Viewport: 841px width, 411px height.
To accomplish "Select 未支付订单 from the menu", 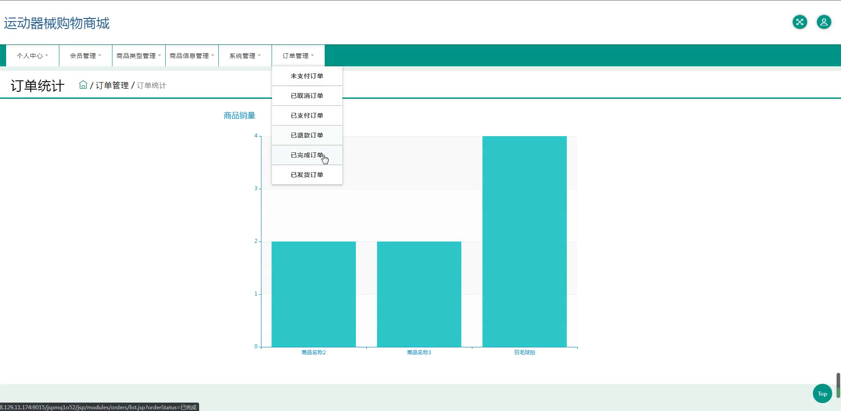I will tap(307, 76).
